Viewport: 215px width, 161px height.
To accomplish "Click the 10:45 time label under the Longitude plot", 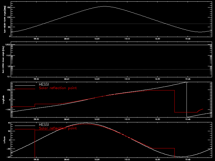I will [x=188, y=119].
